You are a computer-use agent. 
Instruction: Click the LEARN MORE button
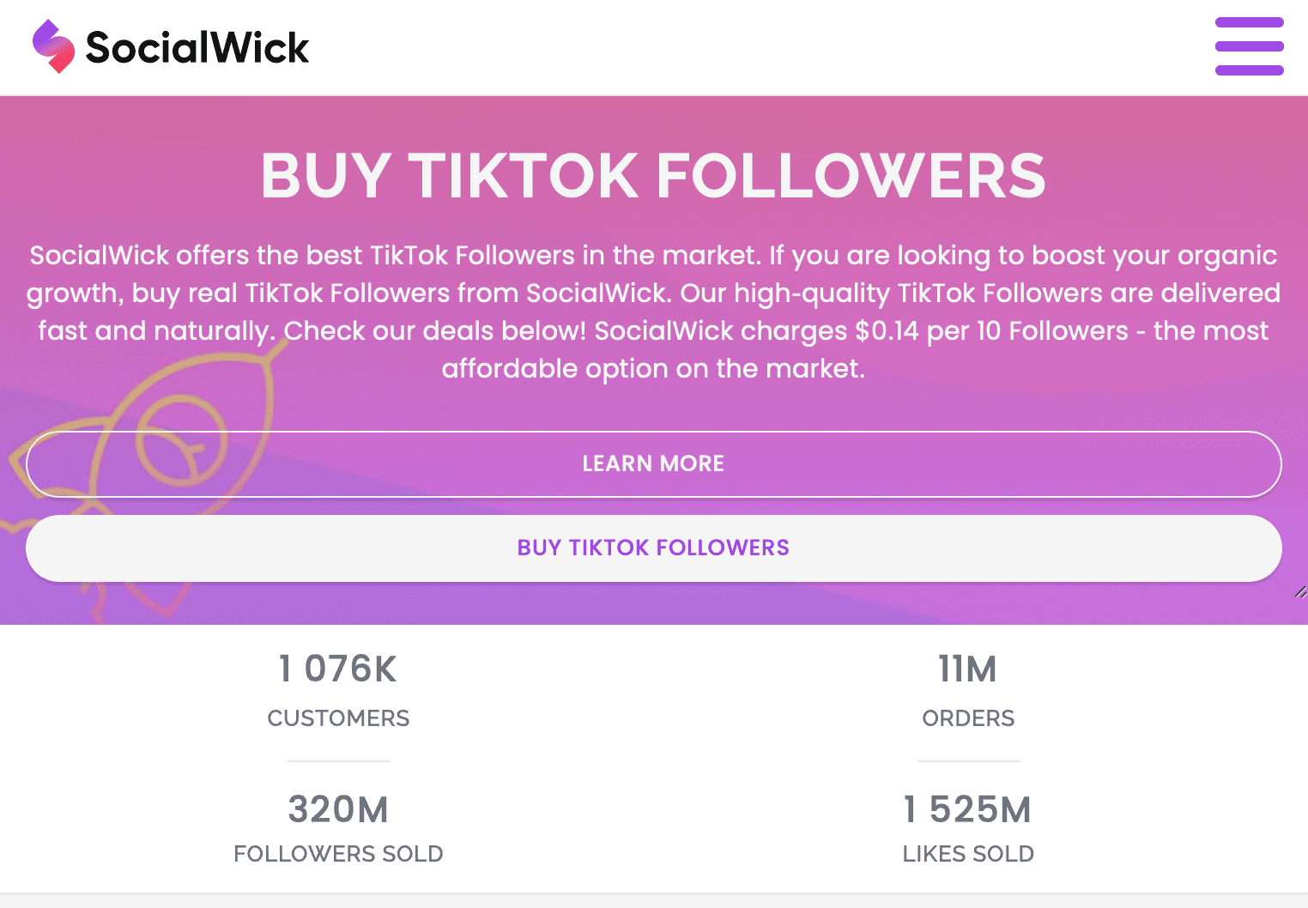click(653, 464)
